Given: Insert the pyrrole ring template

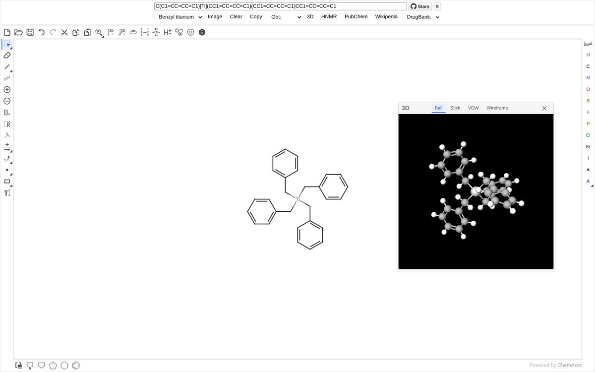Looking at the screenshot, I should pos(30,366).
